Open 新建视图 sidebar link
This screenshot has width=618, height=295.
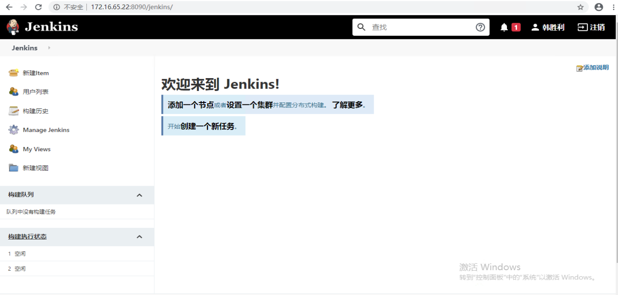click(36, 168)
